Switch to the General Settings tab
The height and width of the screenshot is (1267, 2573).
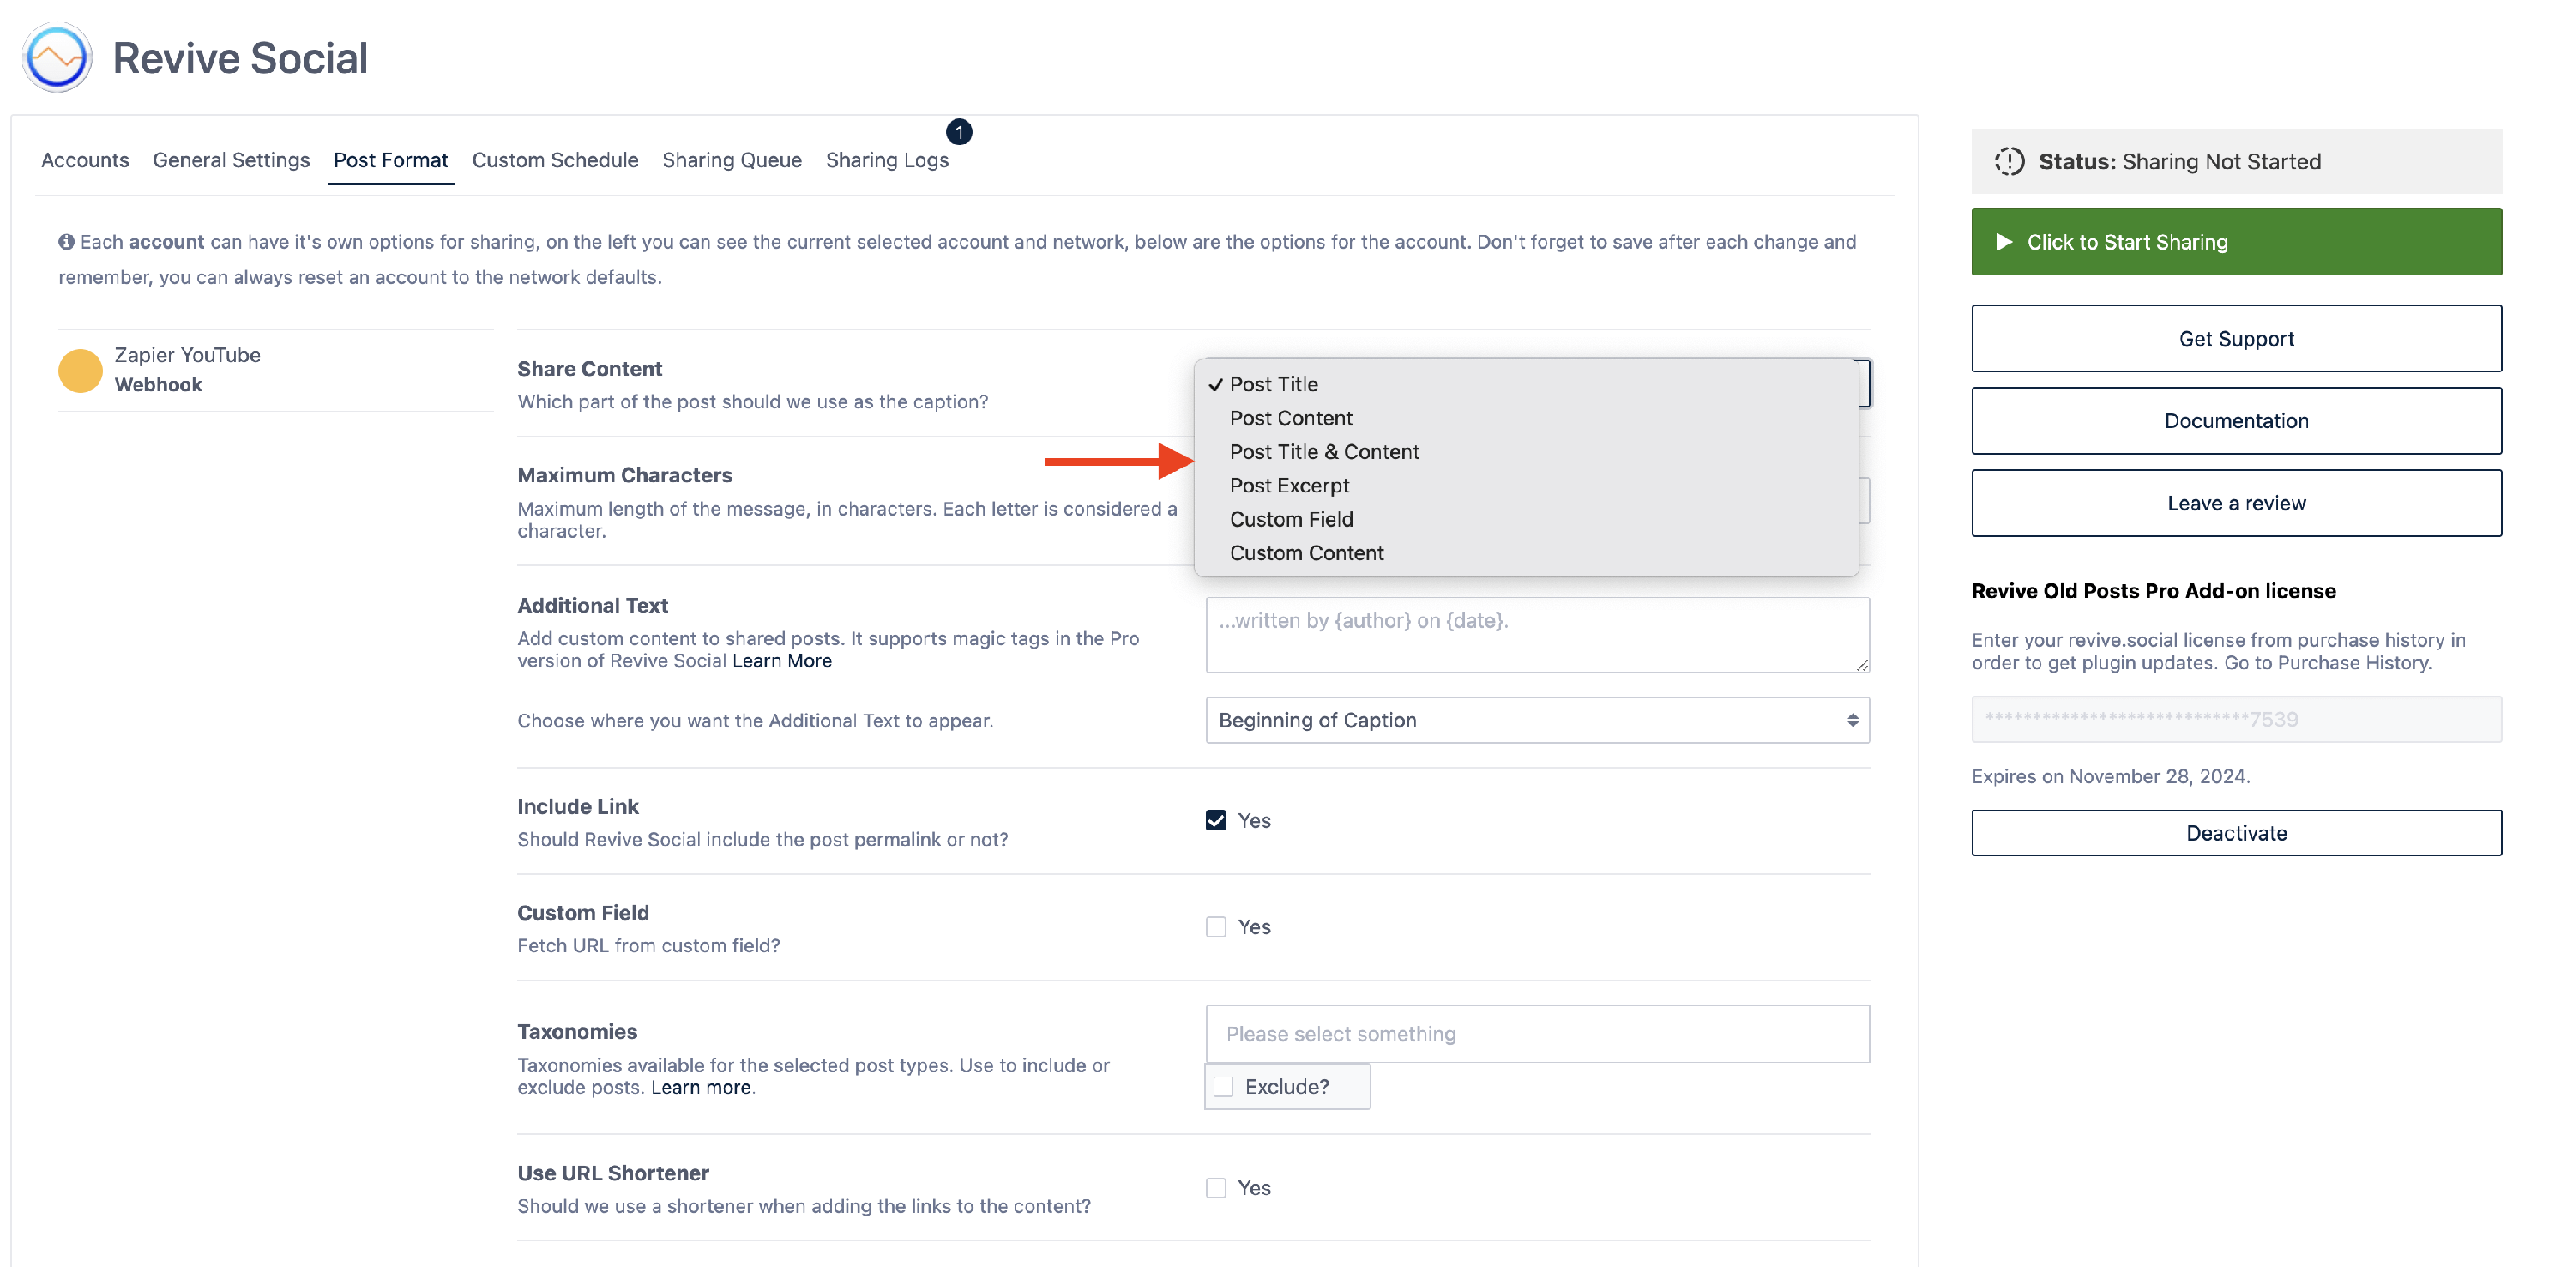pos(231,160)
